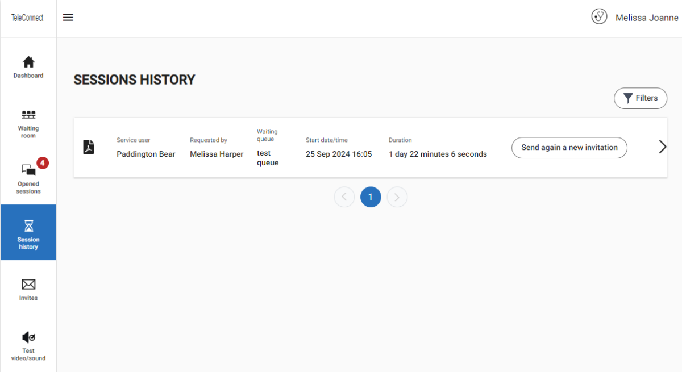Go to next page arrow
The width and height of the screenshot is (682, 372).
tap(397, 197)
